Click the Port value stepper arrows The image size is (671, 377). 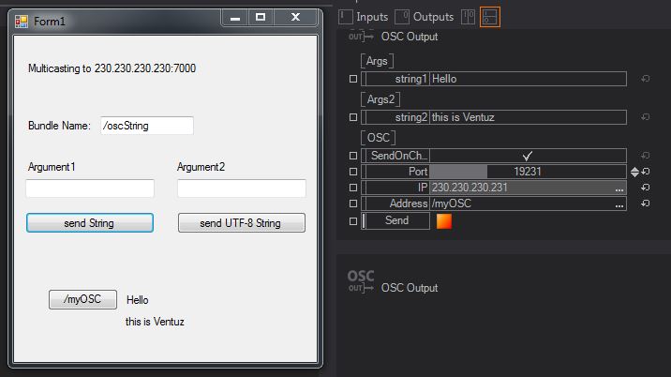coord(634,172)
